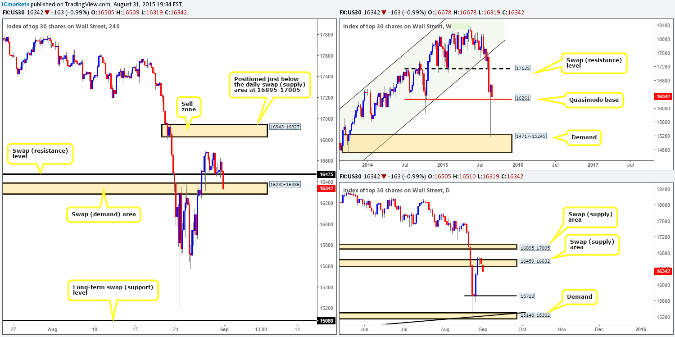Screen dimensions: 675x337
Task: Click the '2017' label on weekly time axis
Action: pos(593,165)
